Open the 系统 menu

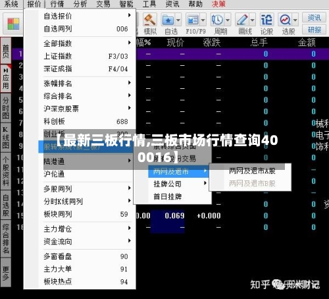pos(11,4)
